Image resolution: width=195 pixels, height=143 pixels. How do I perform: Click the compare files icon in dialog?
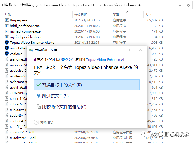pyautogui.click(x=39, y=106)
